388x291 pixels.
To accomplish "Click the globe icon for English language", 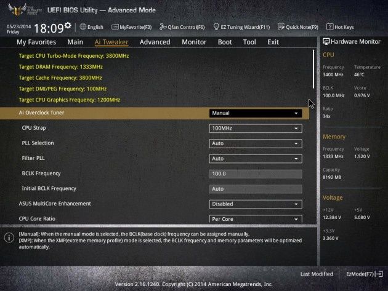I will [83, 26].
